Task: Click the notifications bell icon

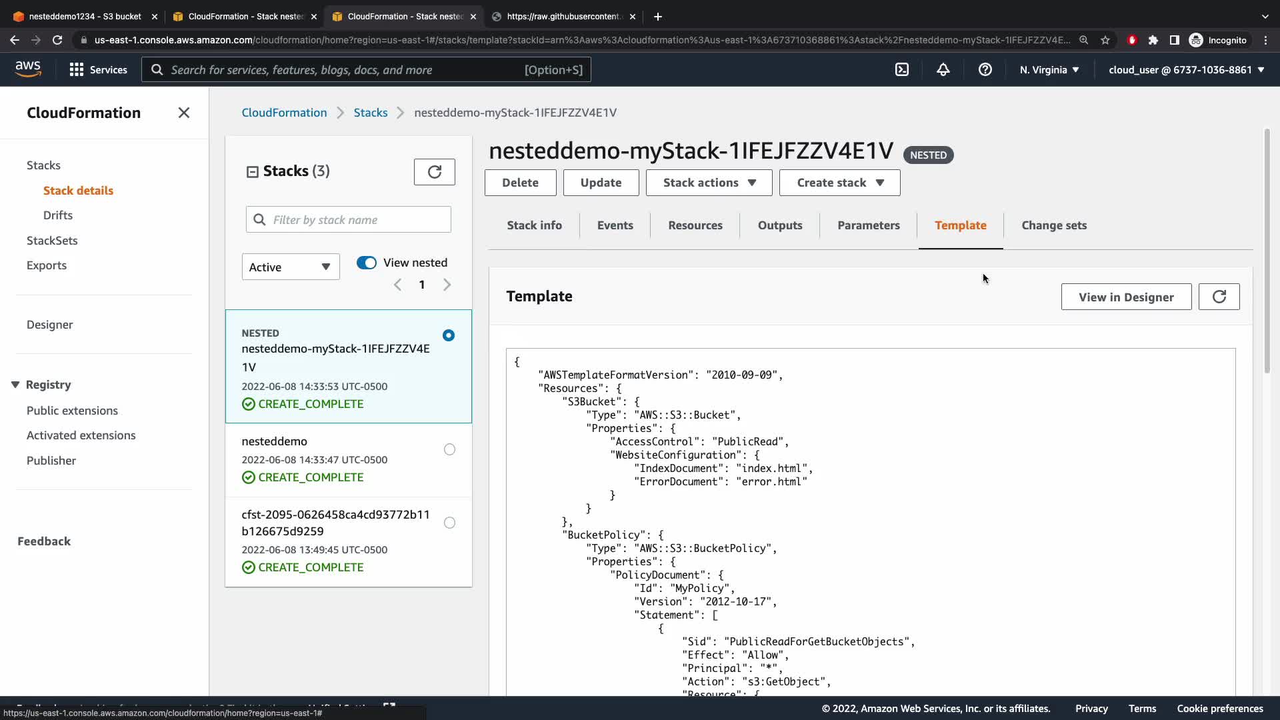Action: click(x=943, y=69)
